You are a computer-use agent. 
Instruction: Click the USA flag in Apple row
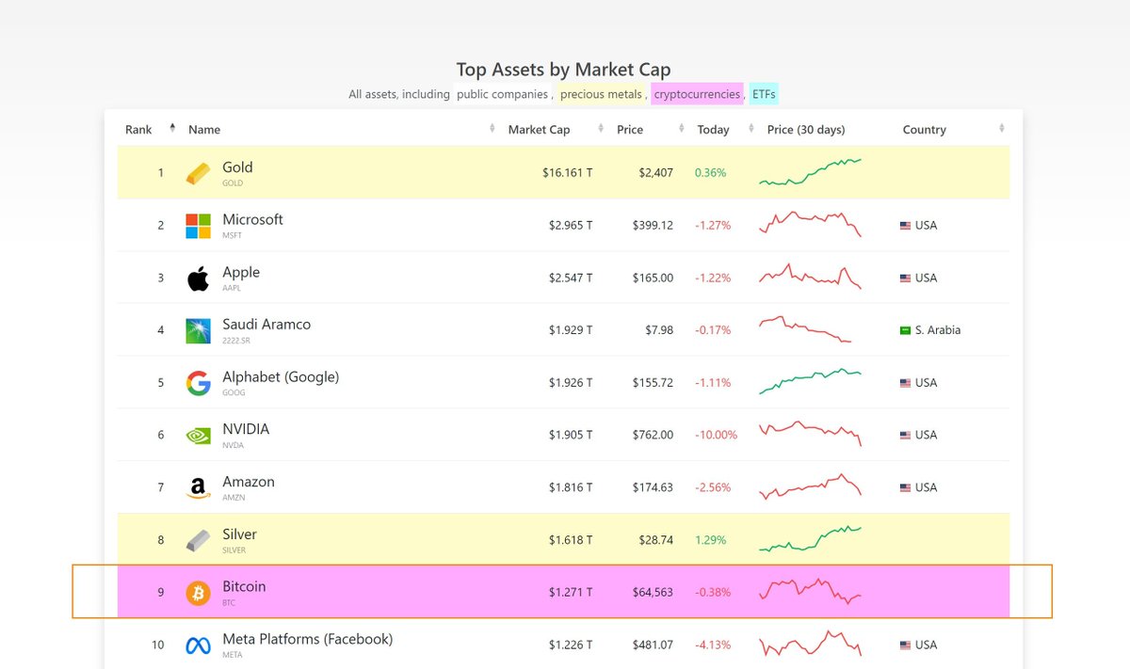point(905,279)
